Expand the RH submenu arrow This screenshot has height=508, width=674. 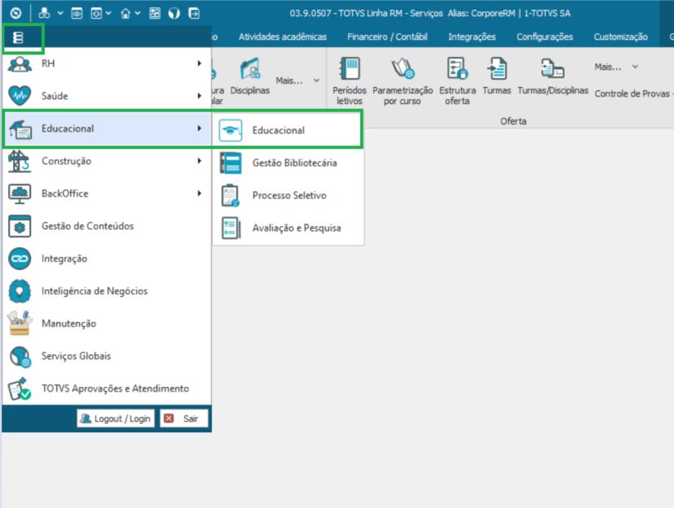pyautogui.click(x=199, y=63)
